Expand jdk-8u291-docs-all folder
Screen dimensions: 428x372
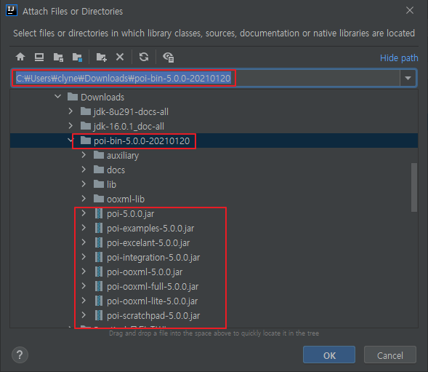[x=70, y=111]
